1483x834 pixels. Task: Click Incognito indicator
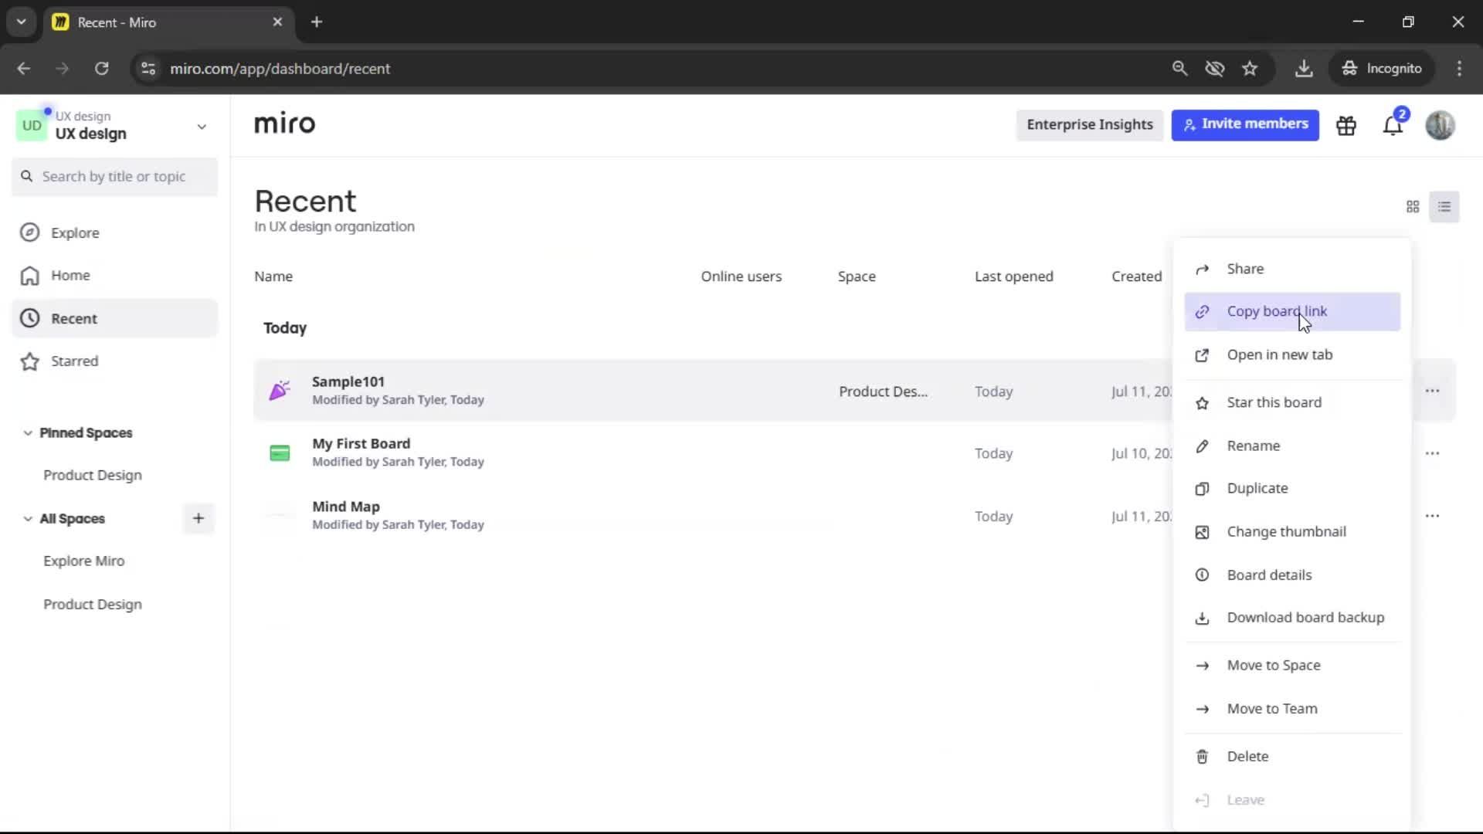[1382, 69]
